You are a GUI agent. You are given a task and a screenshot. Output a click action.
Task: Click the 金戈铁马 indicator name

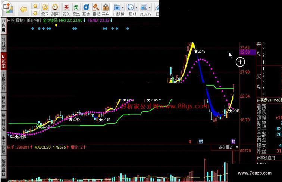coord(50,20)
